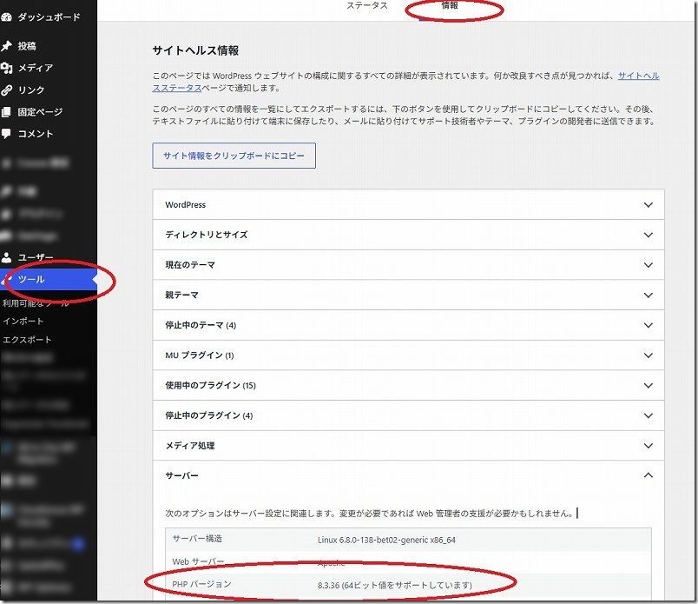
Task: Click the リンク chain icon
Action: 6,90
